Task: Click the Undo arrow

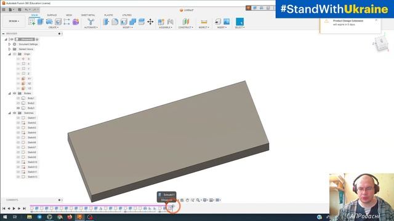Action: coord(26,10)
